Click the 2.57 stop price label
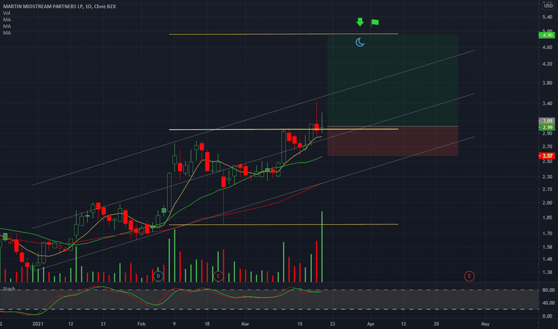The height and width of the screenshot is (329, 558). point(547,156)
